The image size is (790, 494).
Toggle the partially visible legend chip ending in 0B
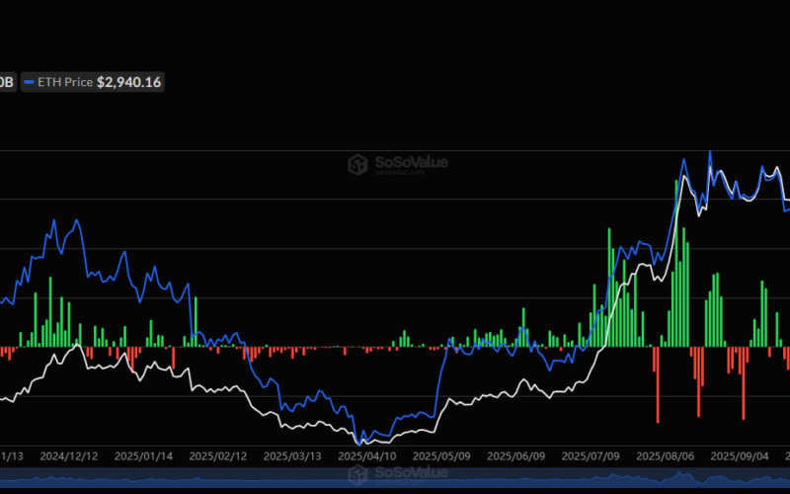pyautogui.click(x=6, y=83)
